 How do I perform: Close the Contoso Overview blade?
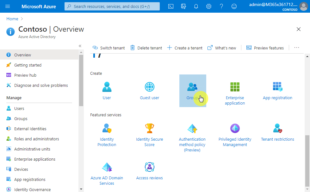point(299,29)
